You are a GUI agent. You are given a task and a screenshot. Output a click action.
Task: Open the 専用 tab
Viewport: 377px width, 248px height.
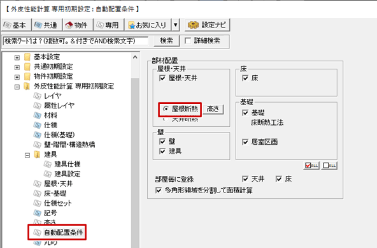pyautogui.click(x=109, y=25)
